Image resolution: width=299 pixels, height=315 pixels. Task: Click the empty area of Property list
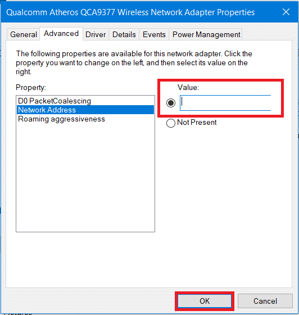click(85, 177)
